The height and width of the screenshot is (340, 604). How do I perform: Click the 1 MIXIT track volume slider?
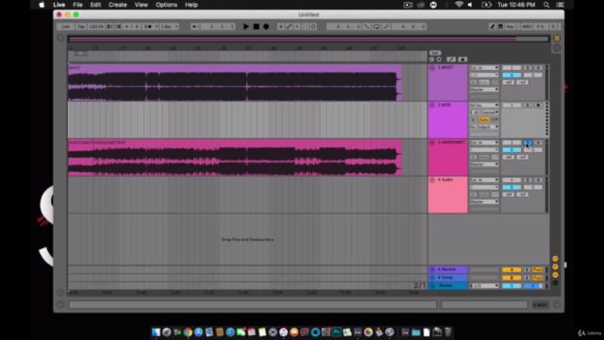[512, 76]
